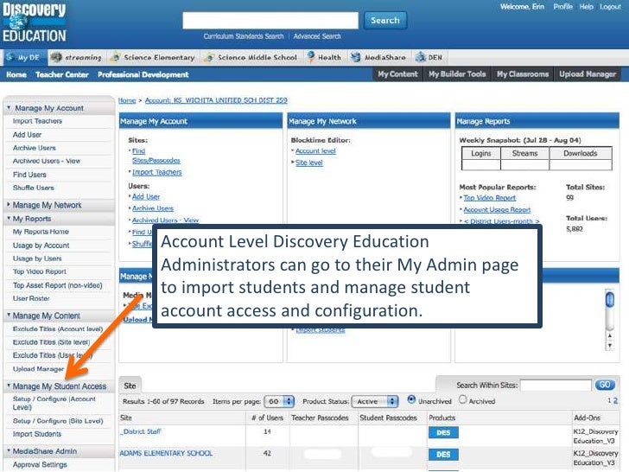Click Home breadcrumb link
Image resolution: width=629 pixels, height=472 pixels.
click(127, 100)
